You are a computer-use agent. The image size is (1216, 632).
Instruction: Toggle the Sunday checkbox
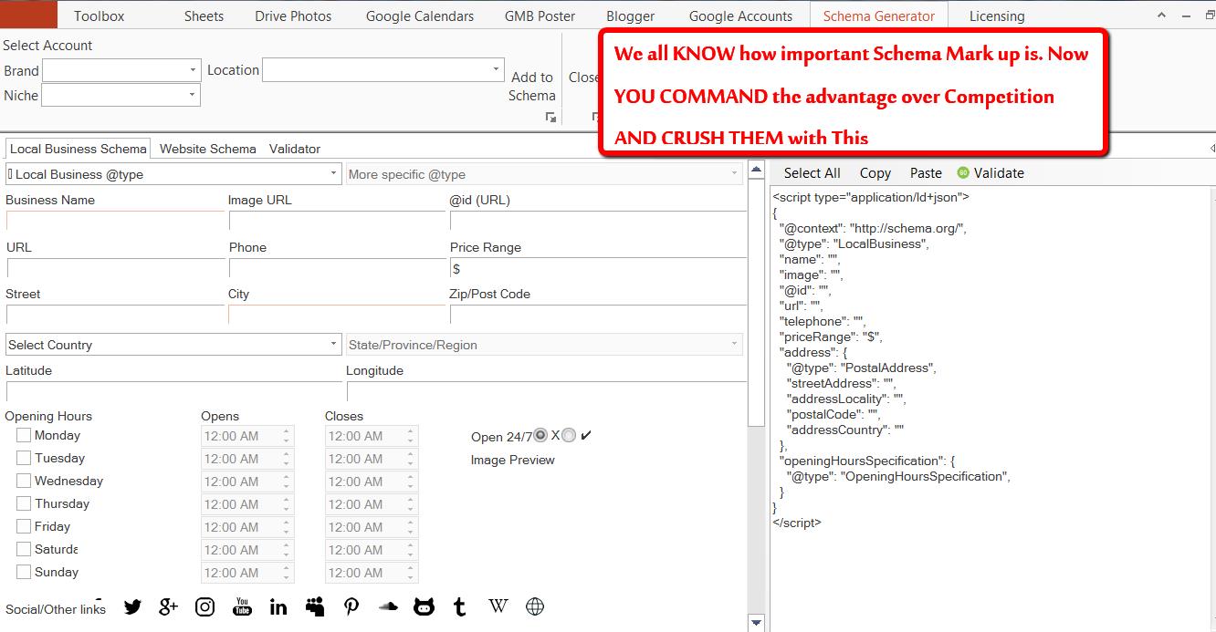[x=24, y=572]
